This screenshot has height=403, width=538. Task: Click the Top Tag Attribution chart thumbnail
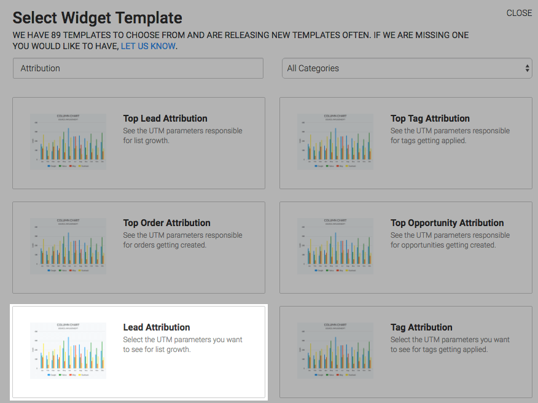click(335, 141)
